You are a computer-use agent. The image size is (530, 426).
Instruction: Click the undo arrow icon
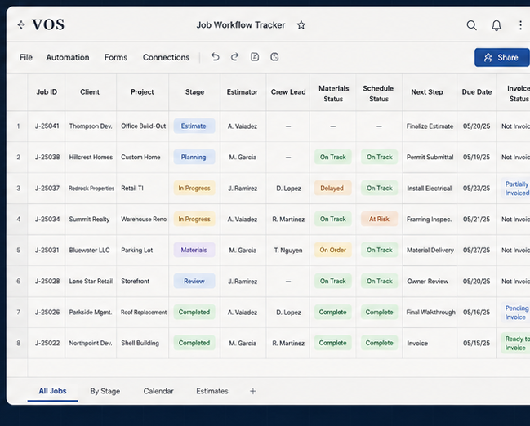[x=215, y=57]
